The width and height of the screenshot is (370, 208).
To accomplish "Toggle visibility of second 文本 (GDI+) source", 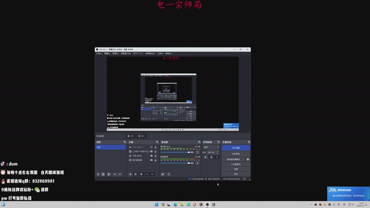I will pyautogui.click(x=151, y=156).
